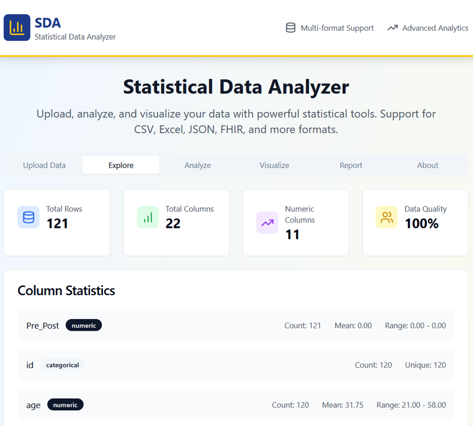Select the Explore tab
This screenshot has height=426, width=473.
click(x=121, y=165)
